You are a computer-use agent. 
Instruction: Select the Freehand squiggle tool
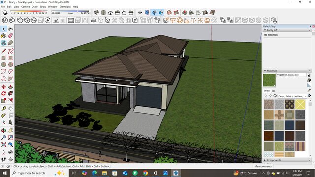[x=11, y=51]
